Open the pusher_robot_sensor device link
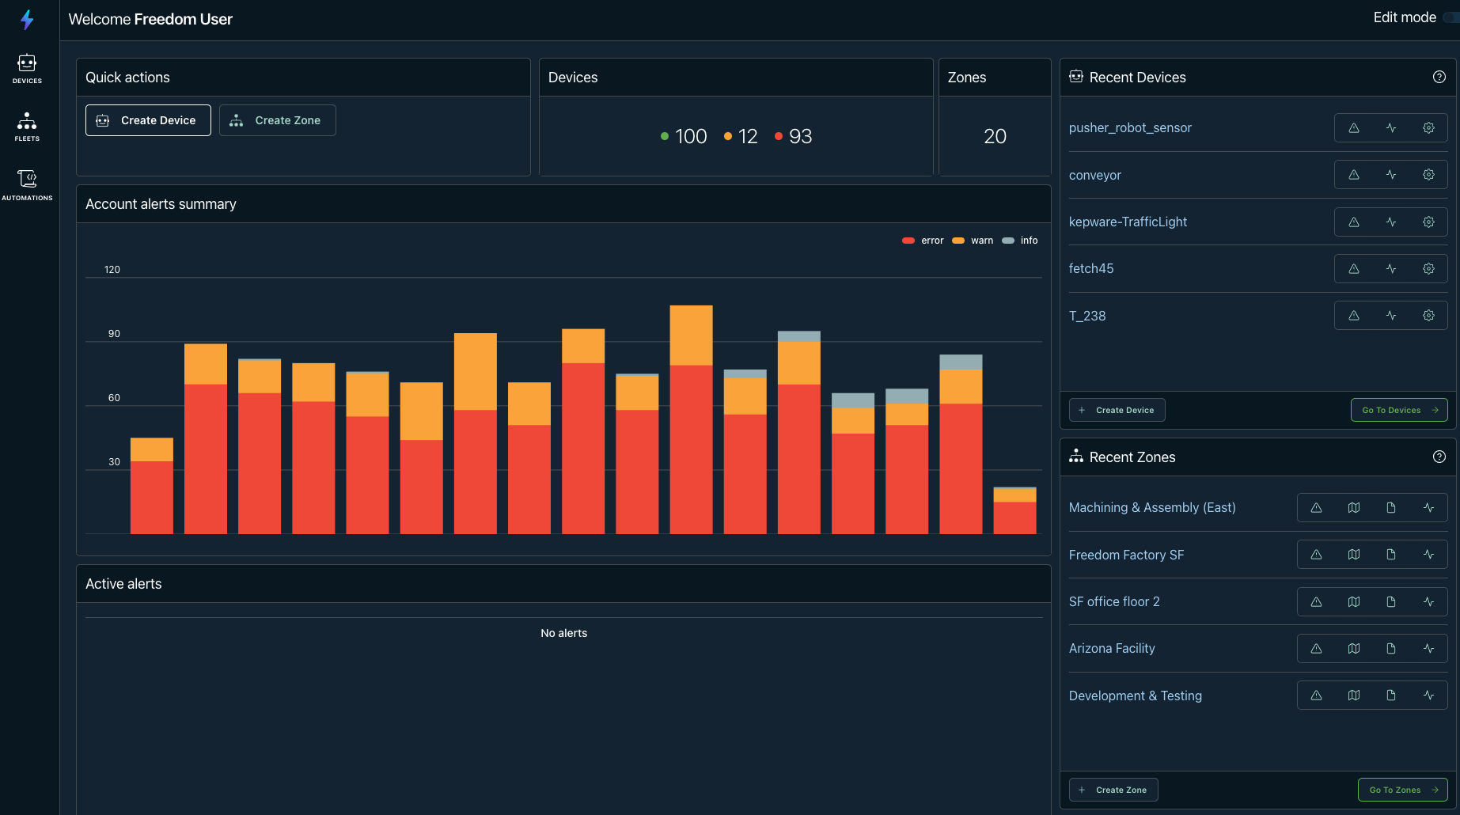This screenshot has width=1460, height=815. [x=1130, y=127]
